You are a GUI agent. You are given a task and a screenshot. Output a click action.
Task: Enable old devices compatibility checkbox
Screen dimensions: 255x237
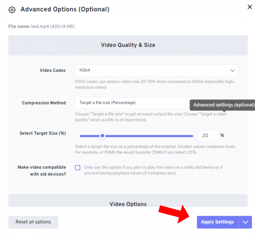(x=78, y=167)
